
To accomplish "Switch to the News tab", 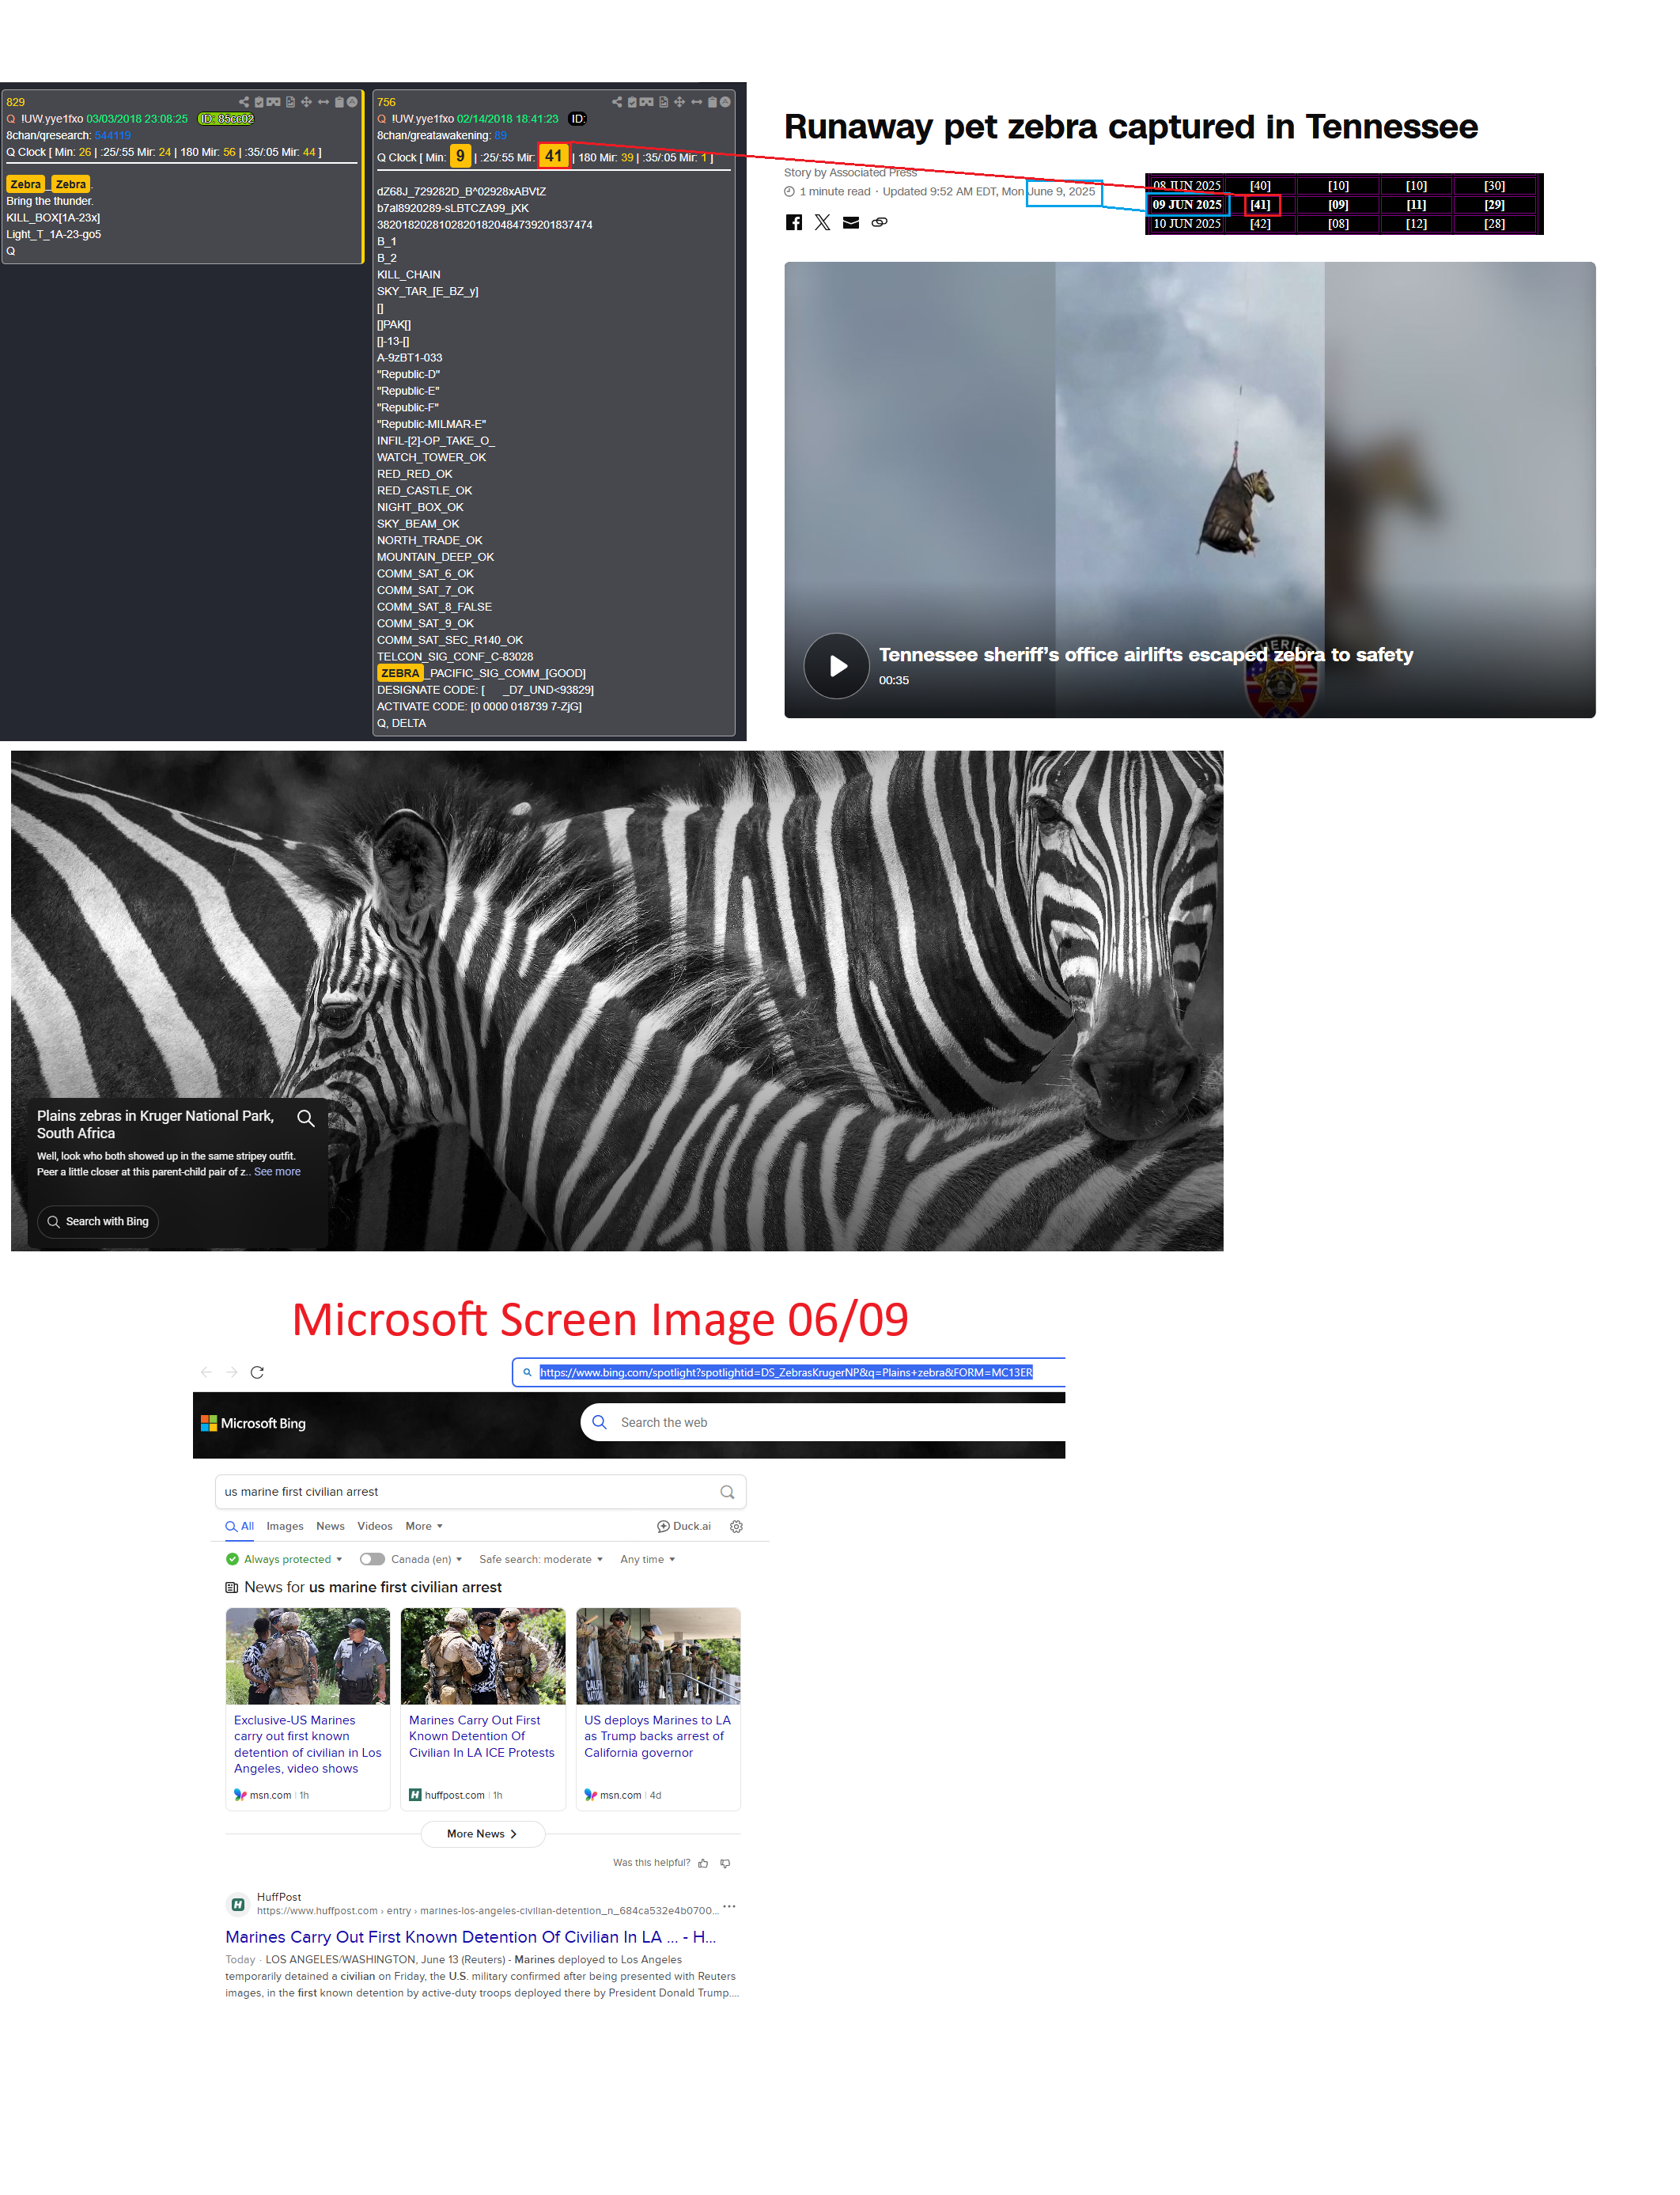I will (x=330, y=1526).
